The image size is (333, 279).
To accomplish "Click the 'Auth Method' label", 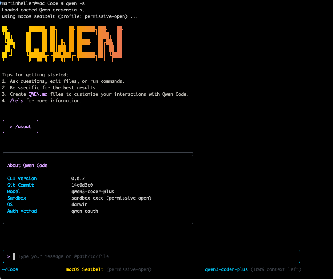I will (x=22, y=211).
